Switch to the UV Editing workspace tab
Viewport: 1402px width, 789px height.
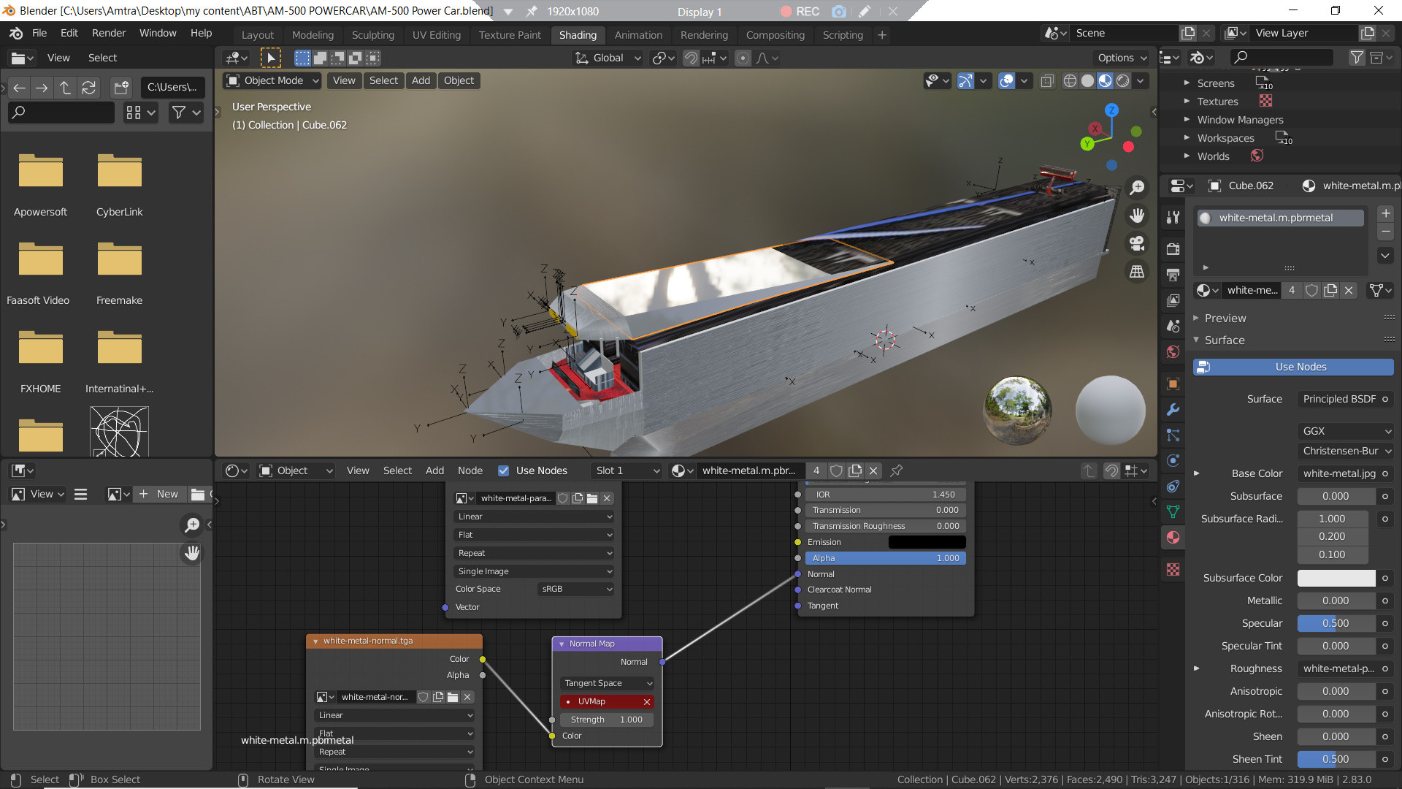point(436,34)
